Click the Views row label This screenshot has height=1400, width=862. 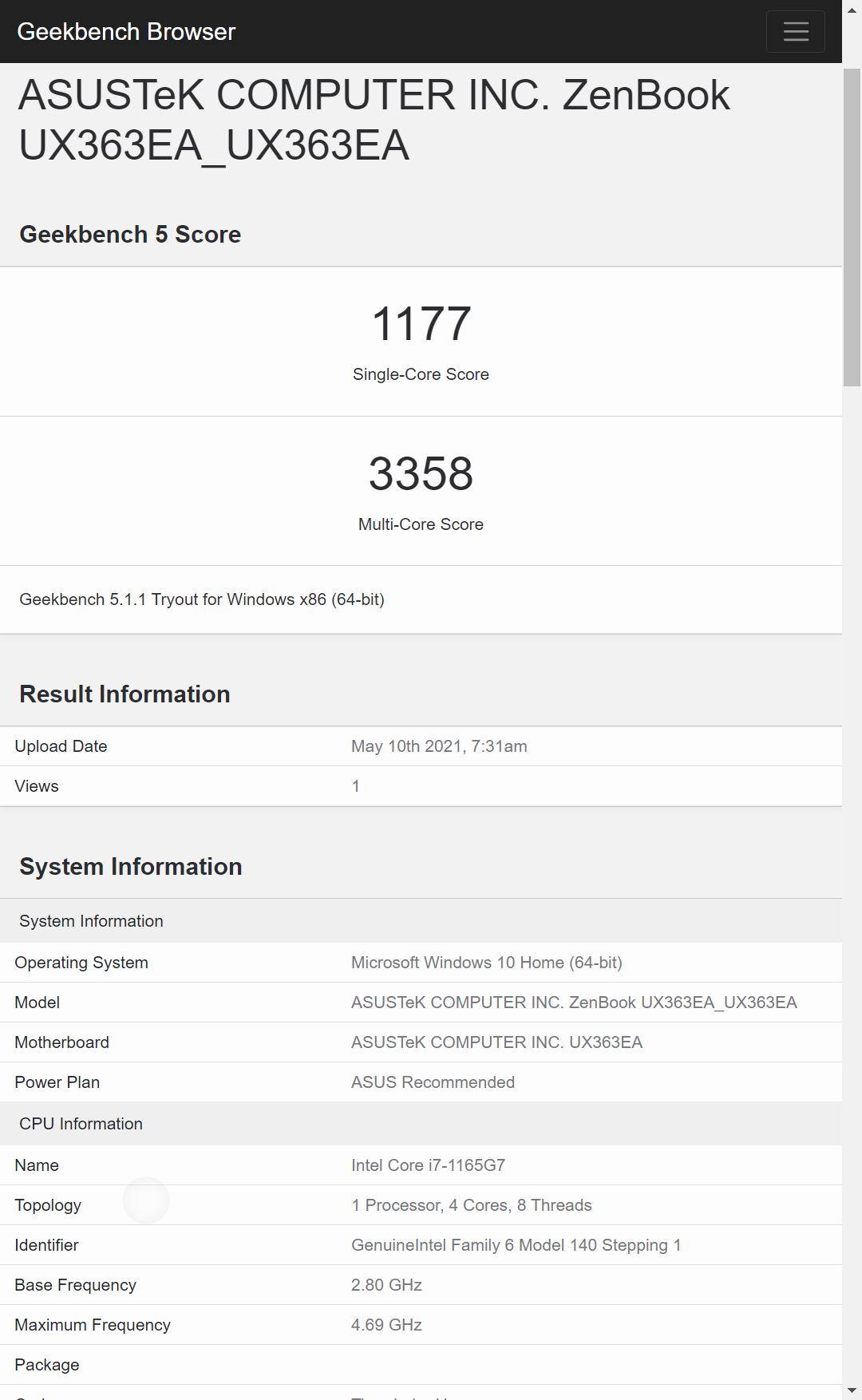pyautogui.click(x=37, y=786)
